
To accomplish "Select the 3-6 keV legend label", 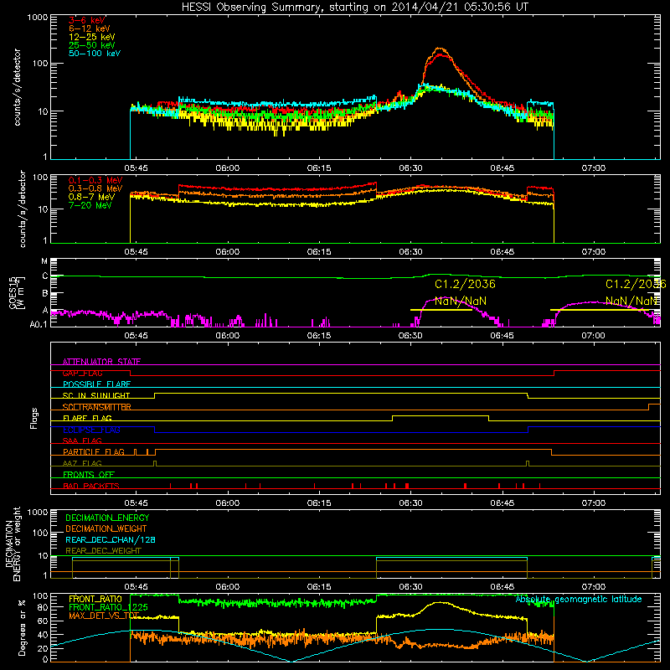I will (x=87, y=20).
